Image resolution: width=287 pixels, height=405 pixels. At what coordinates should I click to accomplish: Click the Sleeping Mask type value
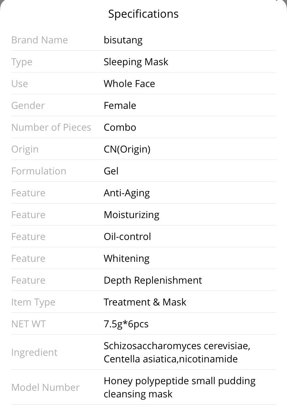[136, 62]
